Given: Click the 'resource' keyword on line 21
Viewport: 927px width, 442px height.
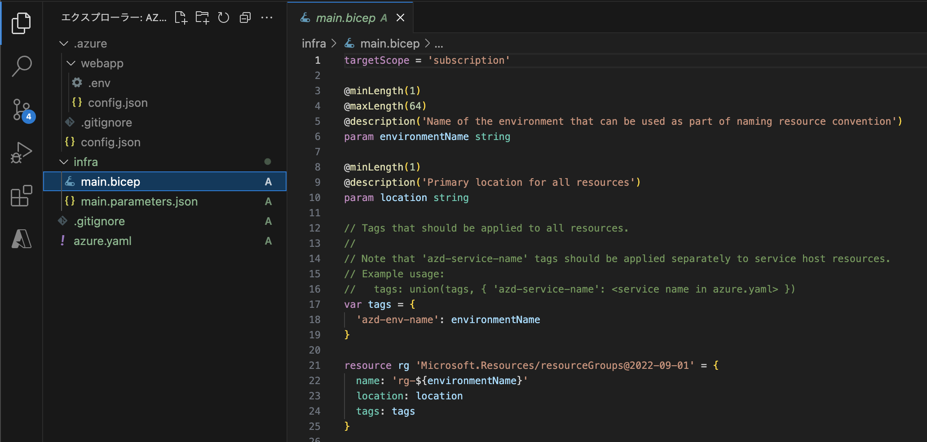Looking at the screenshot, I should click(x=368, y=365).
